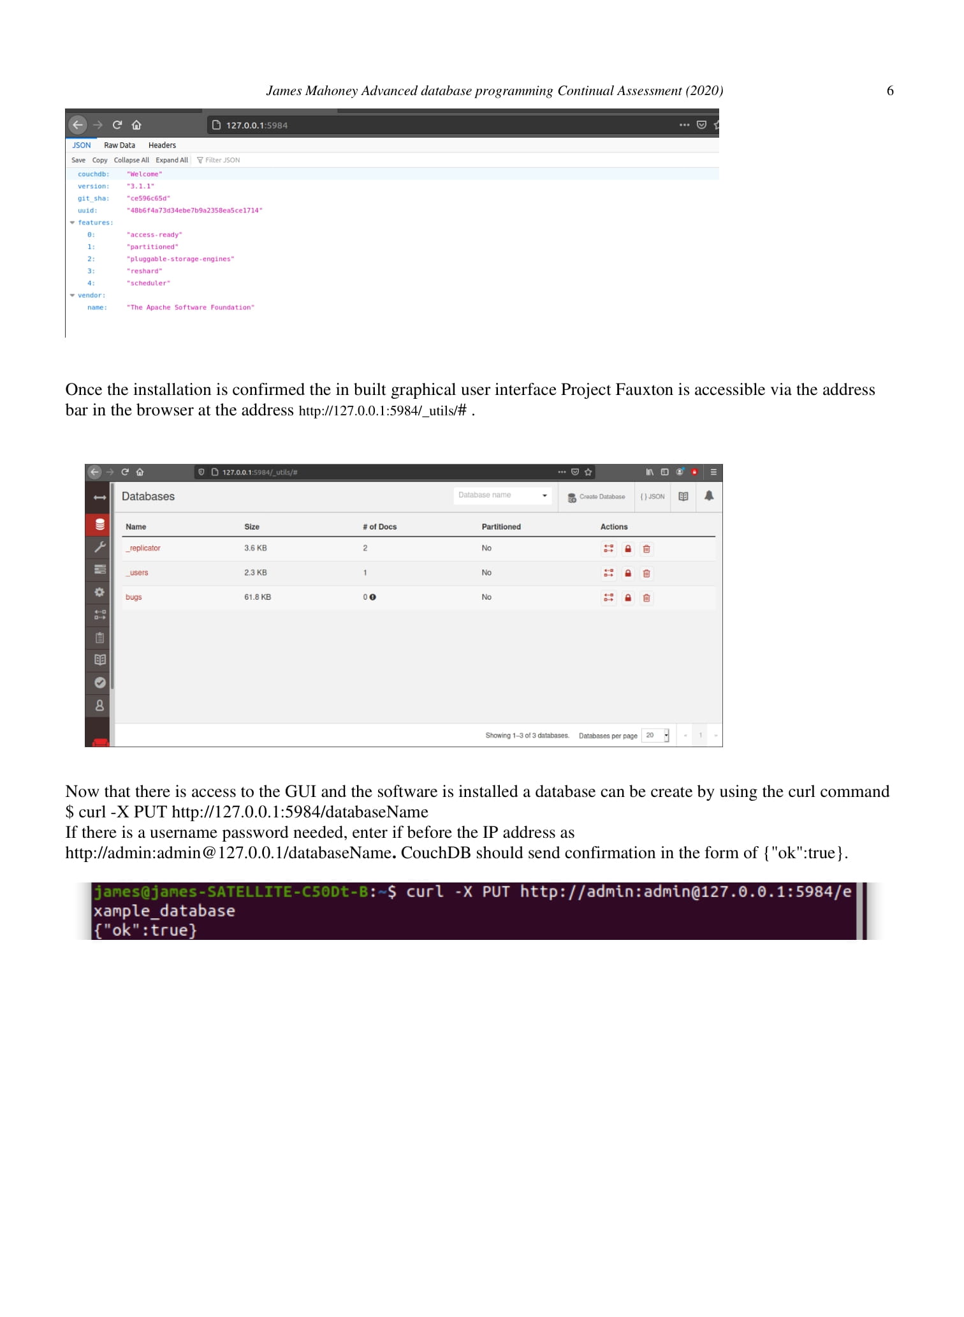Set permissions for bugs via lock icon
964x1317 pixels.
pyautogui.click(x=628, y=598)
